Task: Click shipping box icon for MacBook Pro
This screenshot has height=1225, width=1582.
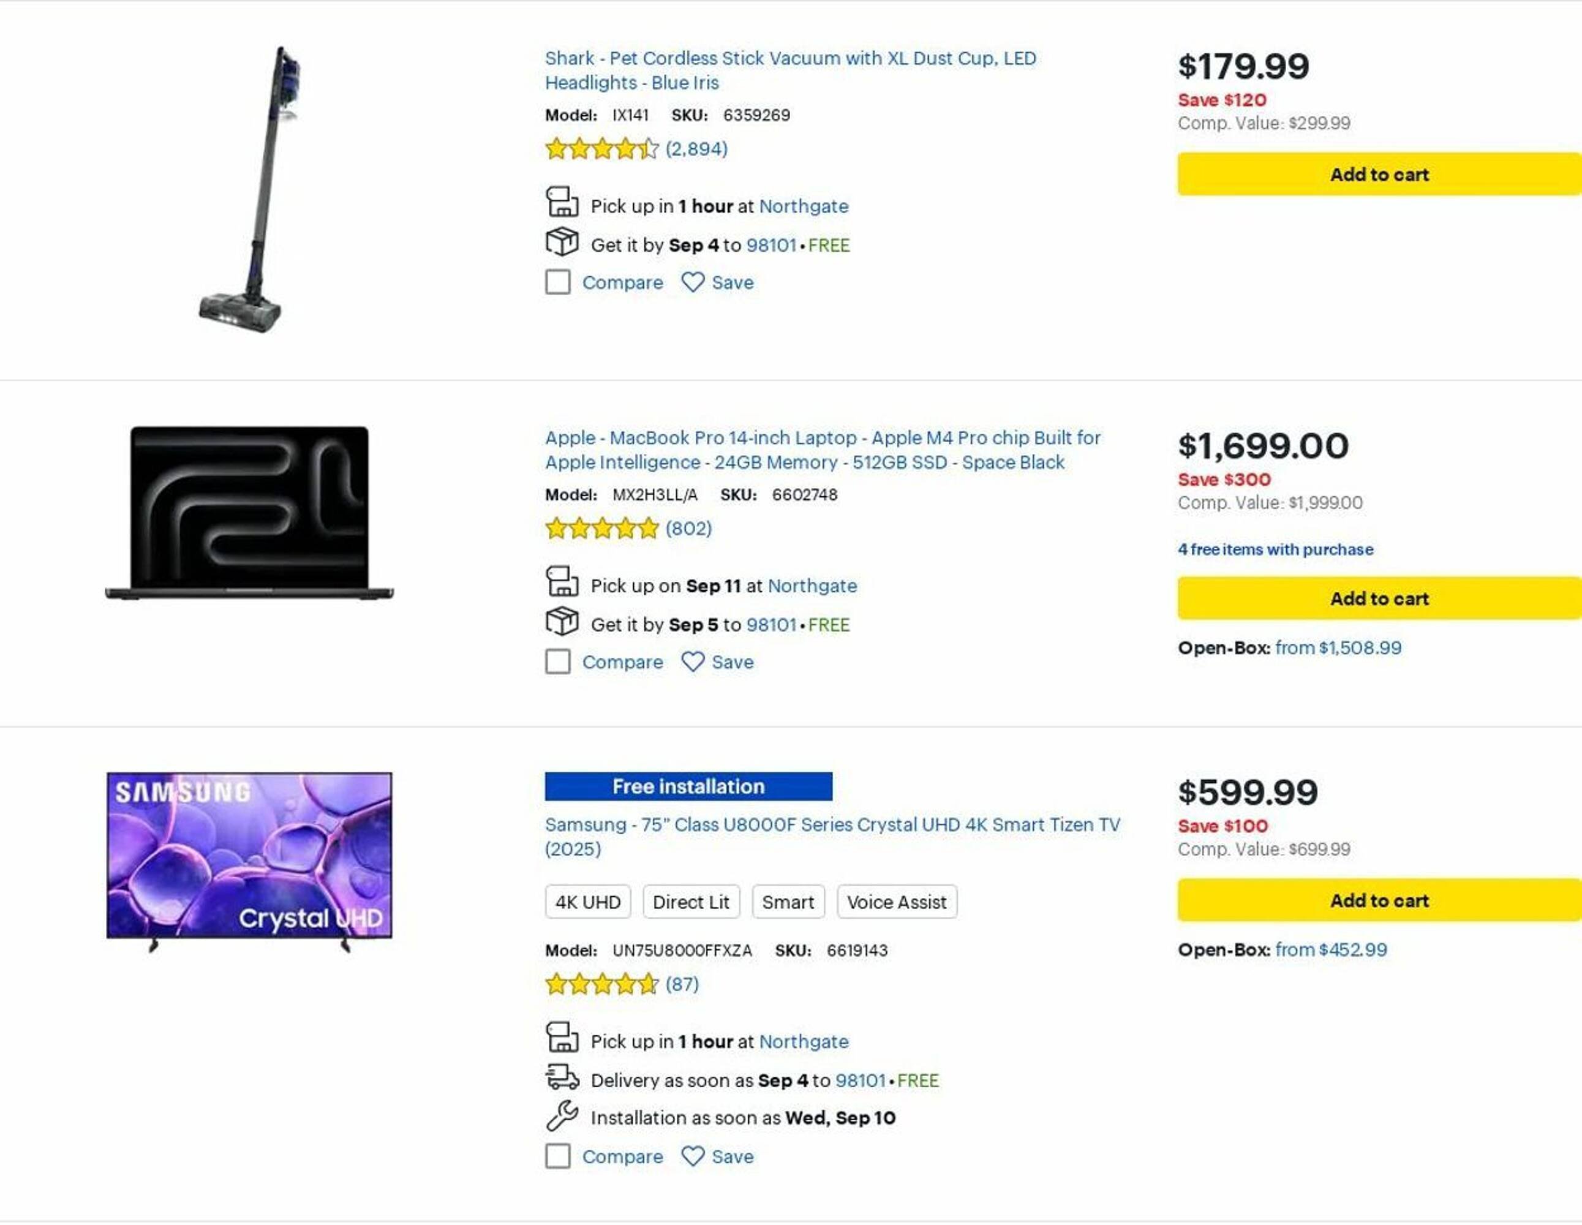Action: [x=562, y=622]
